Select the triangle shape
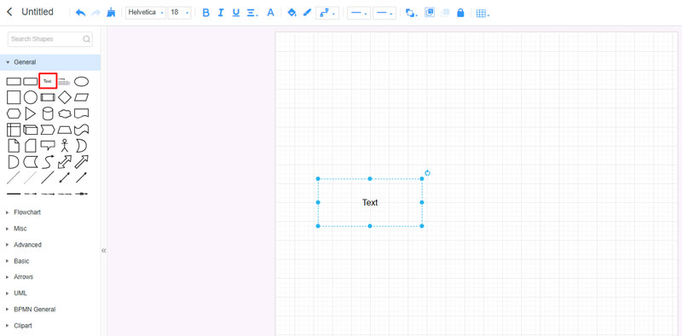 (x=31, y=113)
